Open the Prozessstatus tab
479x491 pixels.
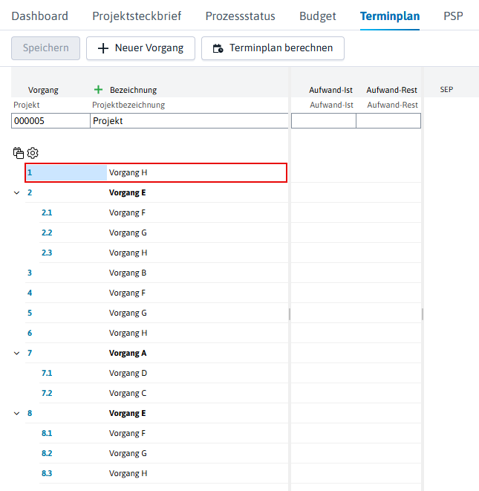(240, 16)
